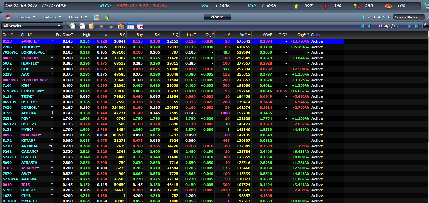Expand the All Stocks dropdown
Screen dimensions: 429x203
(32, 26)
